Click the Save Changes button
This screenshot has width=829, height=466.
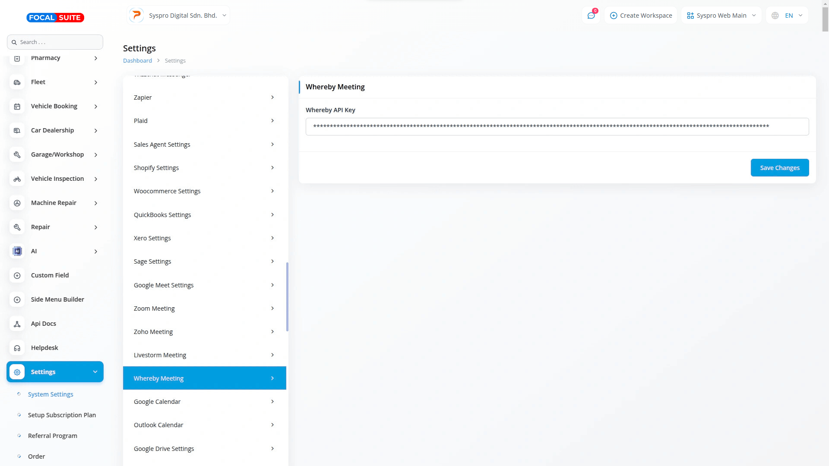[779, 168]
